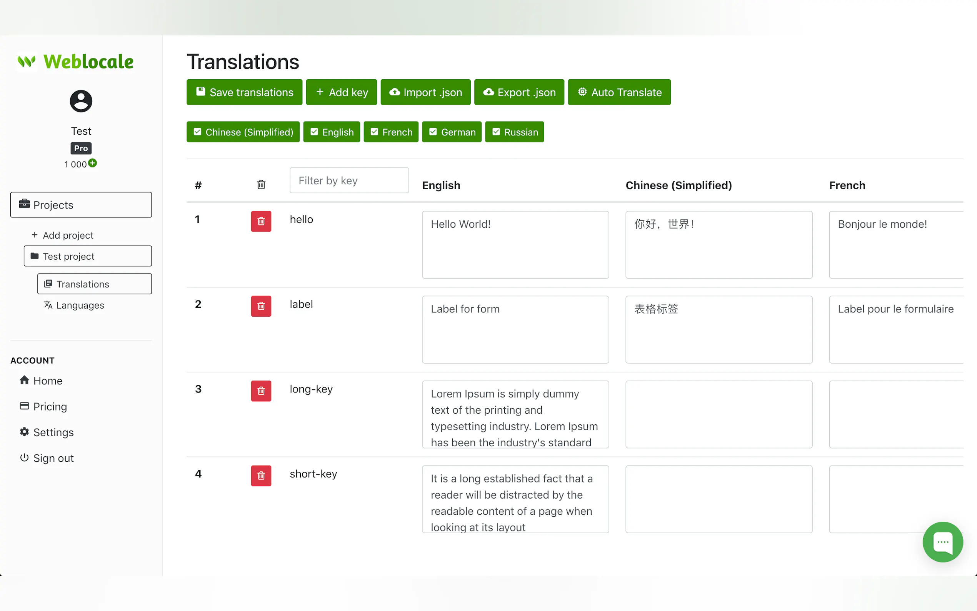
Task: Click the Weblocale logo
Action: (76, 62)
